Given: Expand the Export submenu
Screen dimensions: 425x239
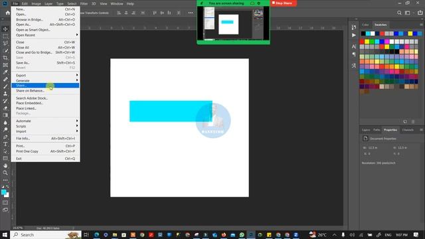Looking at the screenshot, I should [46, 75].
